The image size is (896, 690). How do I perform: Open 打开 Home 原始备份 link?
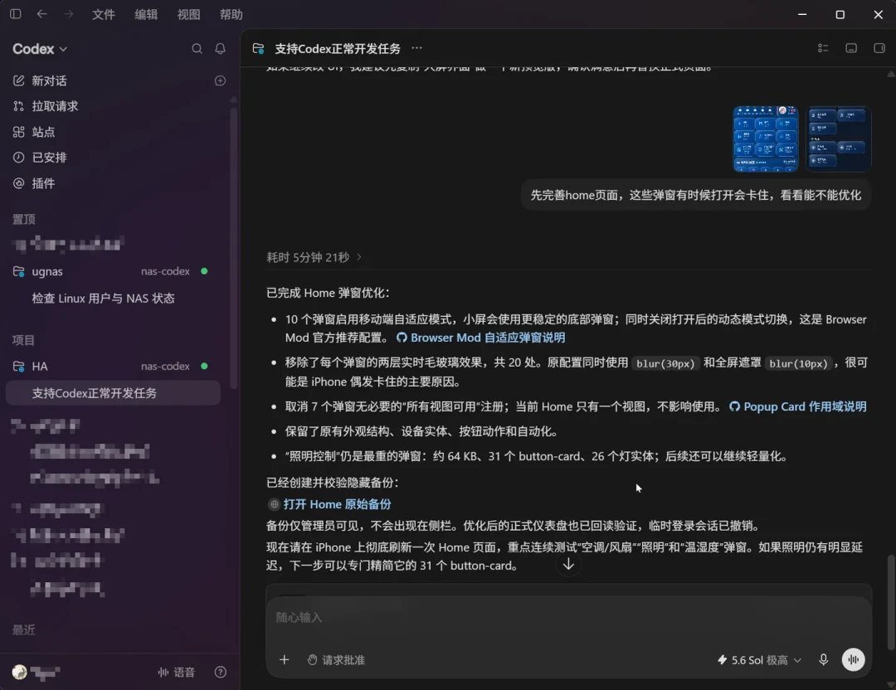(329, 504)
